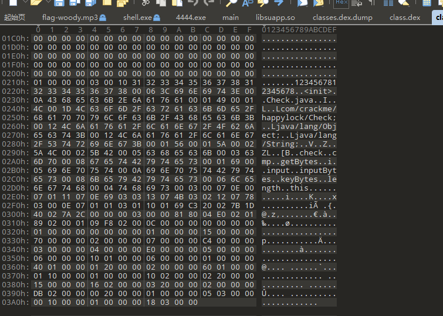Create a new file with the New icon
This screenshot has height=316, width=443.
(13, 2)
